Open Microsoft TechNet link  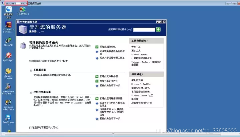(x=141, y=84)
